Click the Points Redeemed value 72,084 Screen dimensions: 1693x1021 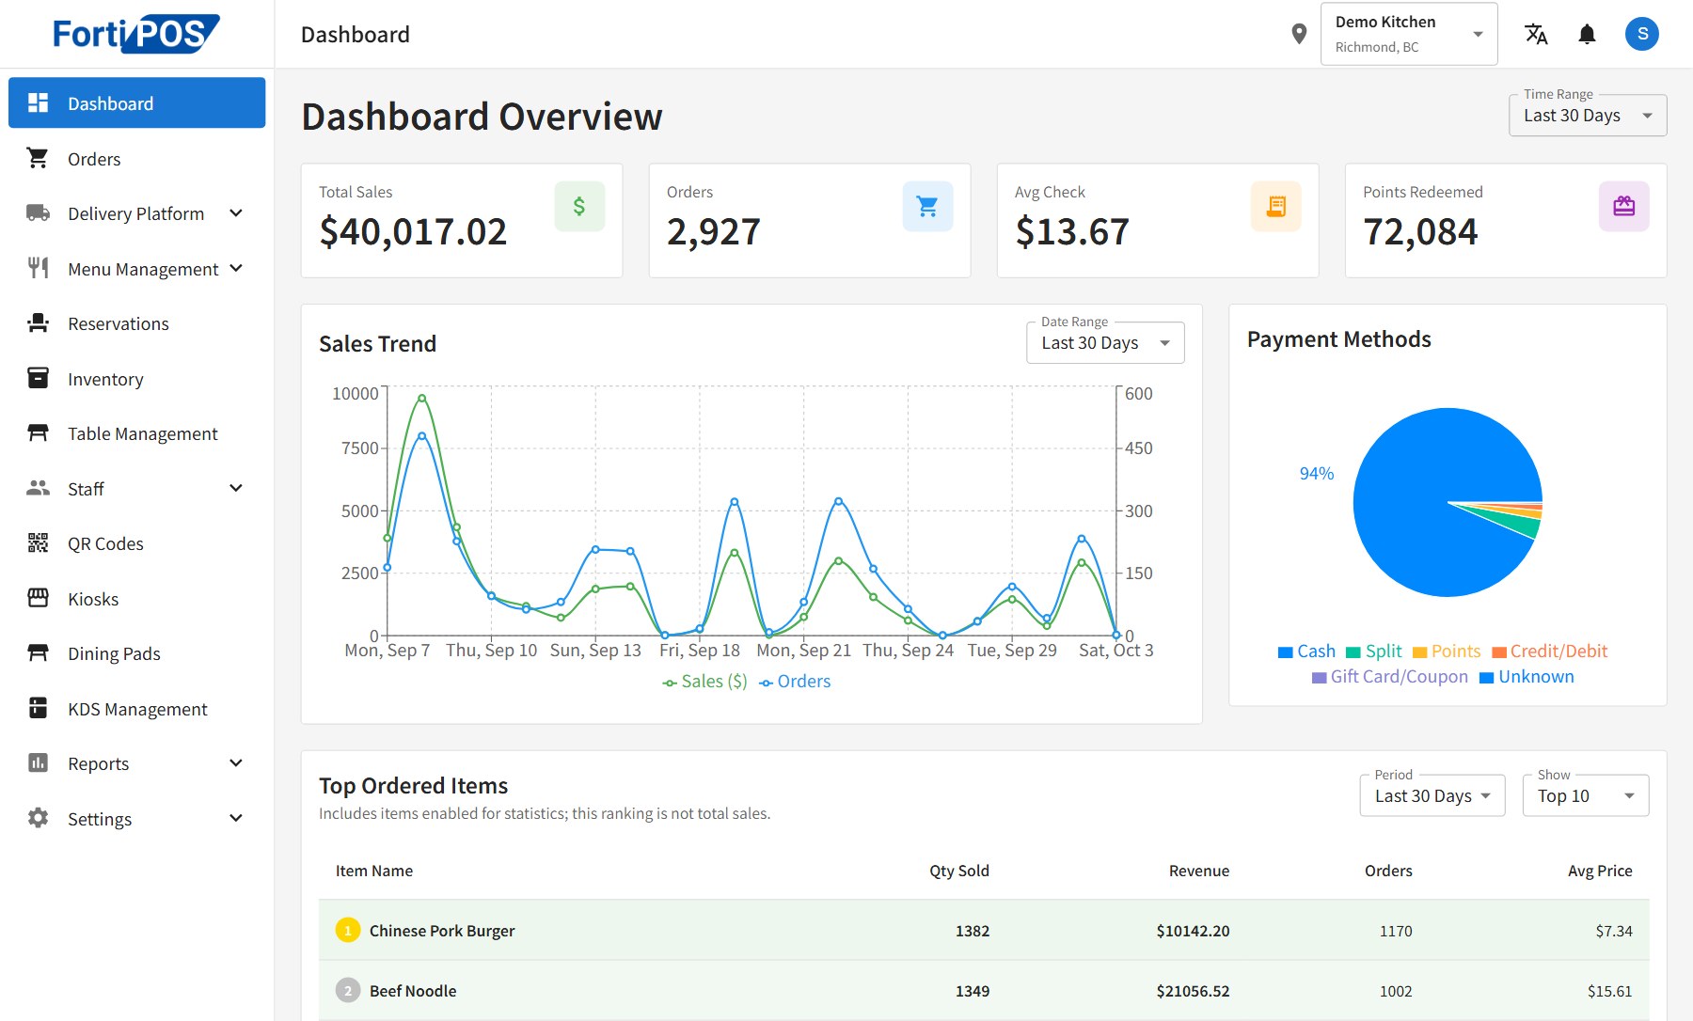[1420, 231]
